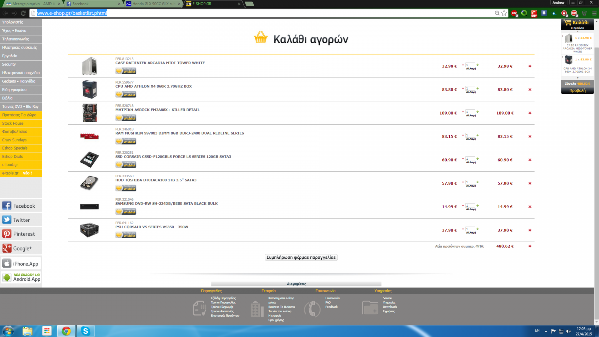Open the Pinterest social button
The image size is (599, 337).
click(x=21, y=234)
